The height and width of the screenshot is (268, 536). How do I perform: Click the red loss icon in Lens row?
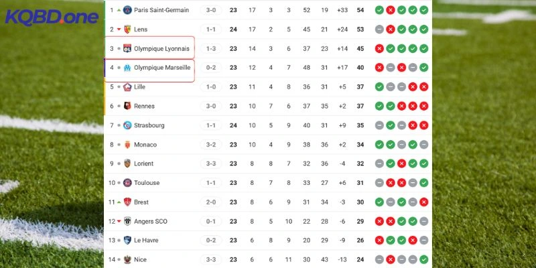pos(390,29)
